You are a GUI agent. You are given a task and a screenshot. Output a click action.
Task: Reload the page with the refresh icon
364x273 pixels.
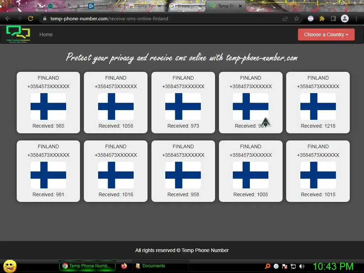(31, 18)
